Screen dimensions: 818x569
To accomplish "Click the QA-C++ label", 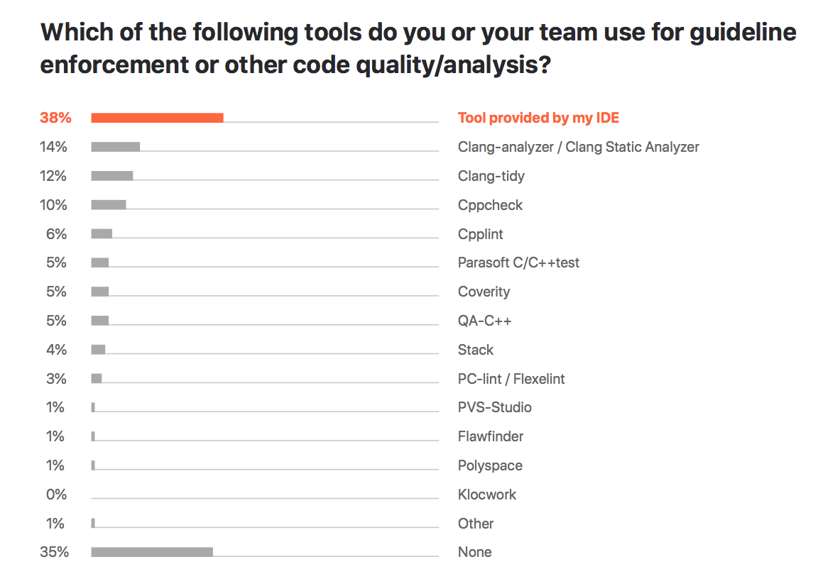I will click(x=484, y=321).
